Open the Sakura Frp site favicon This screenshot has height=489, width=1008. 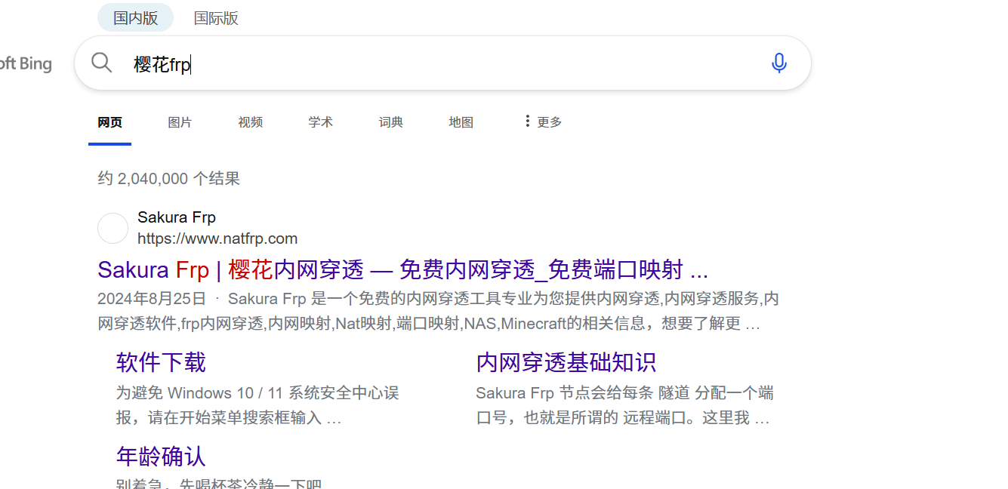(113, 228)
